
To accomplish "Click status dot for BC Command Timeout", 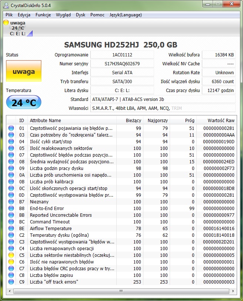I will coord(11,222).
